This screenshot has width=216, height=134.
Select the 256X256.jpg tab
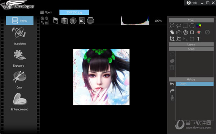(74, 12)
